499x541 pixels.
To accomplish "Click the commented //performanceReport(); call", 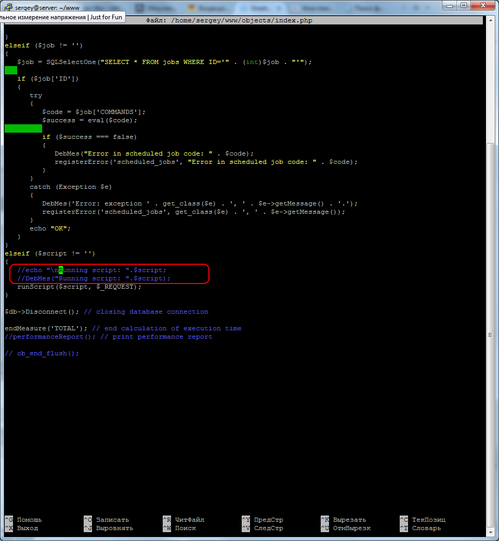I will pos(50,337).
